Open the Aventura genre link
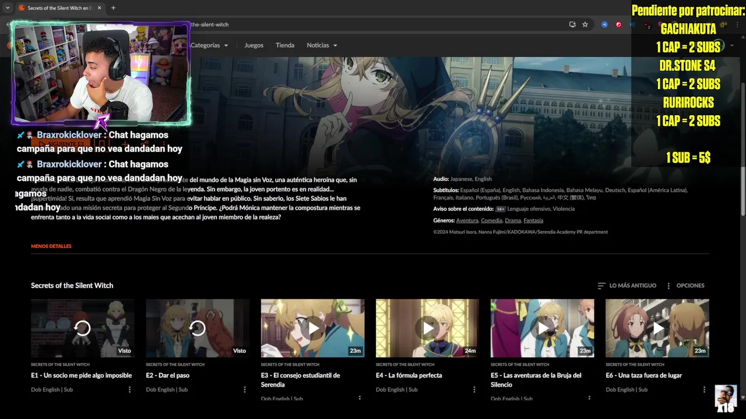This screenshot has height=419, width=746. [467, 221]
